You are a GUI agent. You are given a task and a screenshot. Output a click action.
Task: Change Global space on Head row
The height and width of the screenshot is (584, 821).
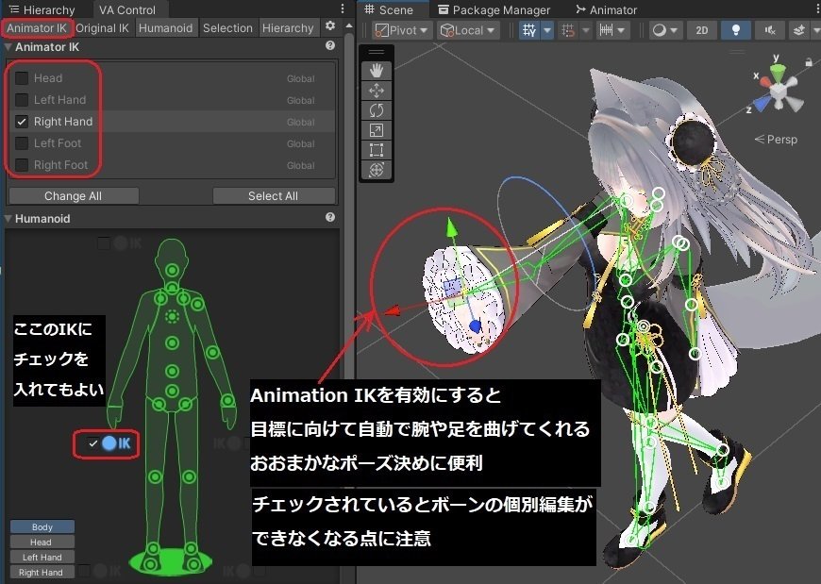(300, 78)
